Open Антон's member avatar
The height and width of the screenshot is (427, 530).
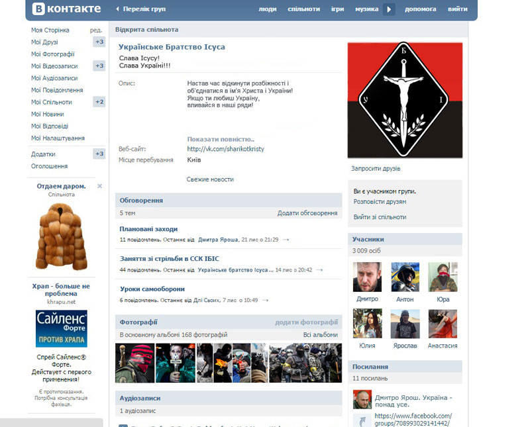405,277
